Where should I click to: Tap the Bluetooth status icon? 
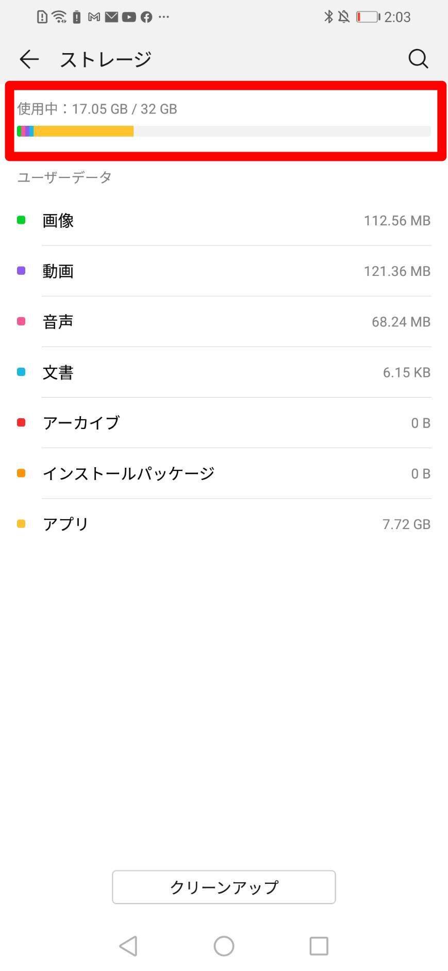pos(328,17)
